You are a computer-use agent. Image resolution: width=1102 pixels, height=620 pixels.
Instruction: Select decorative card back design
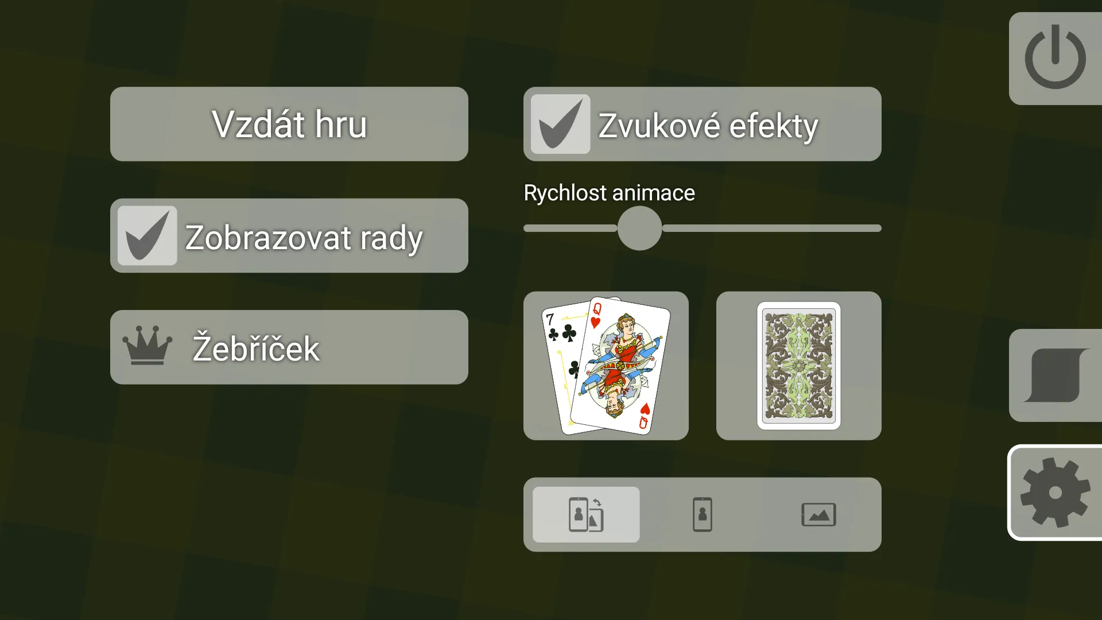798,366
